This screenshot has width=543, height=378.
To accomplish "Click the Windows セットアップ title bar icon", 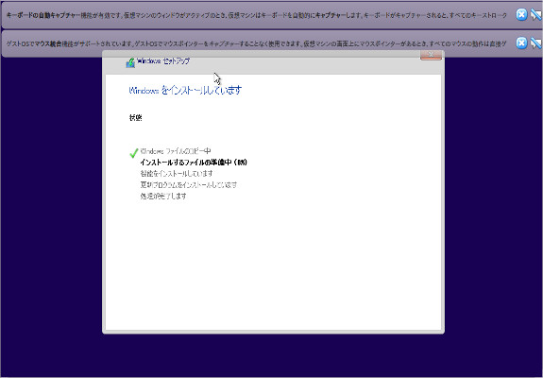I will 130,62.
